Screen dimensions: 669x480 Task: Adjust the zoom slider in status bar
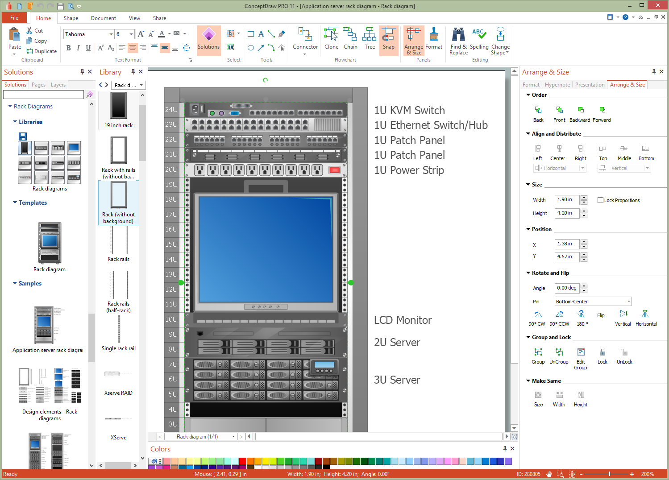(609, 474)
